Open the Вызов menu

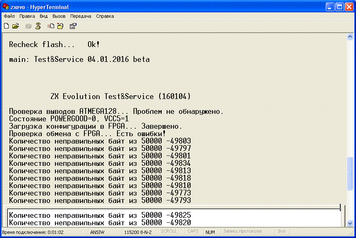click(59, 16)
